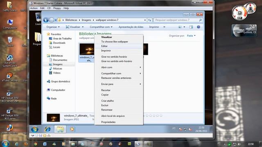Choose Copiar in the context menu
This screenshot has width=262, height=147.
[119, 95]
